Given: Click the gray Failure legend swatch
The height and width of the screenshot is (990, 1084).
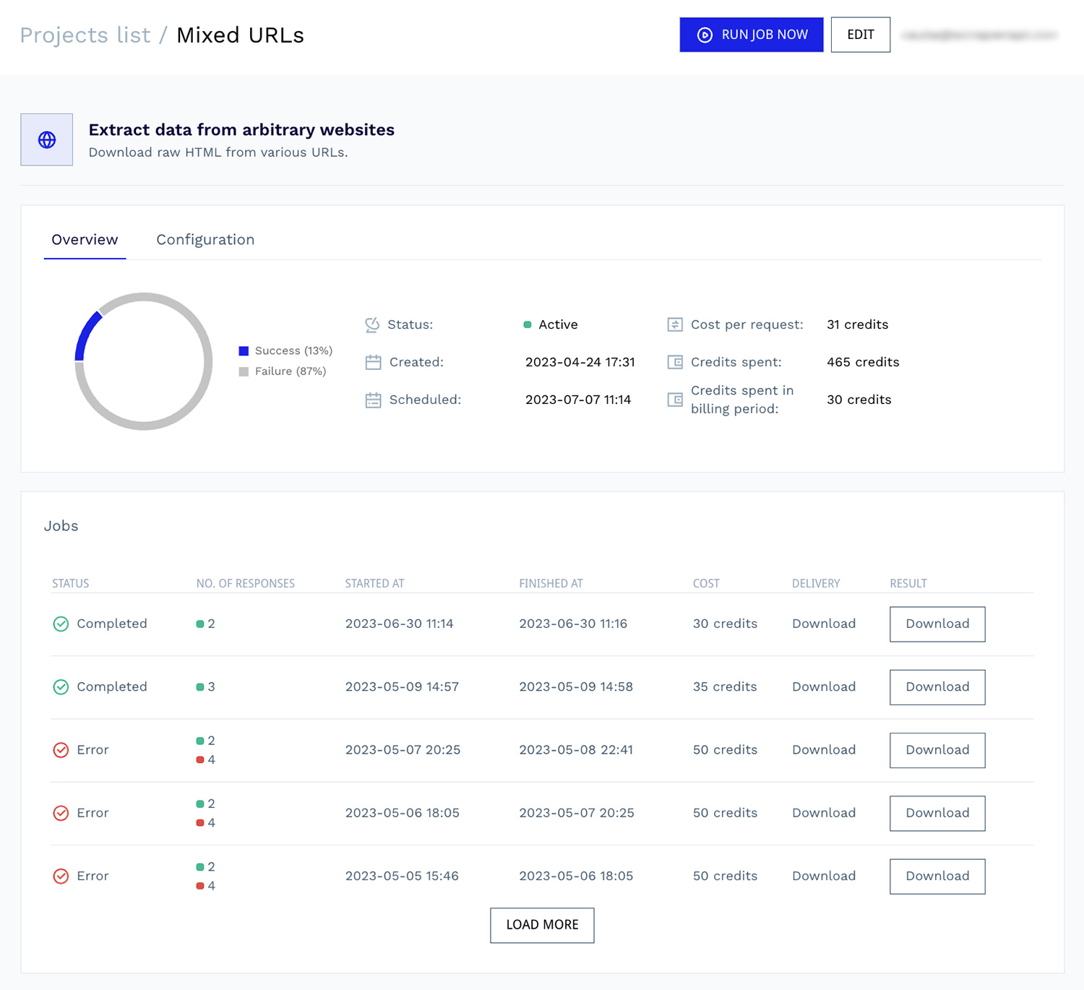Looking at the screenshot, I should 244,371.
